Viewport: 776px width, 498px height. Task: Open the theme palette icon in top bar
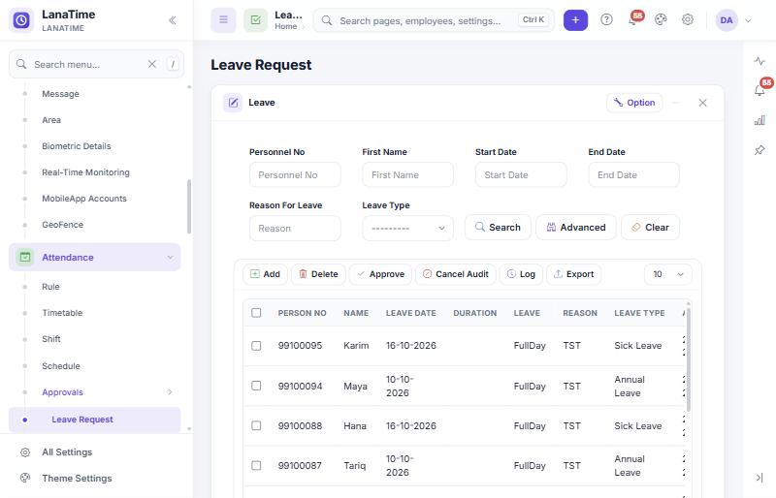coord(661,19)
